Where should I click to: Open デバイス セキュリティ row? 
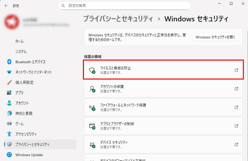[x=163, y=144]
